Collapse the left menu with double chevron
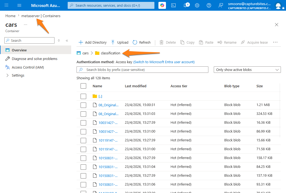The image size is (286, 193). tap(67, 40)
